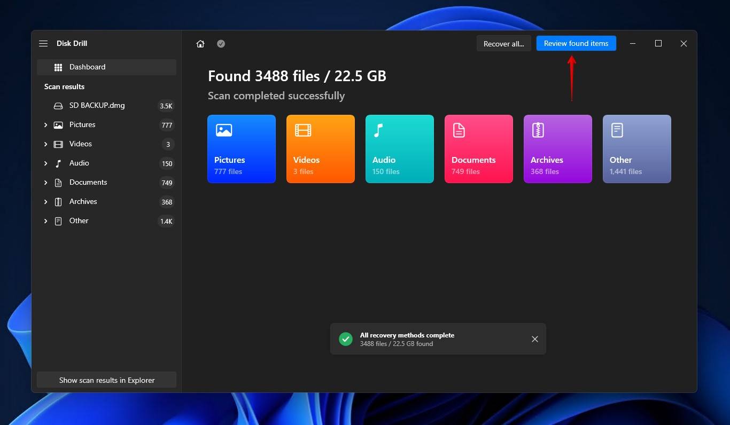Expand the Pictures tree in sidebar
The image size is (730, 425).
point(46,125)
